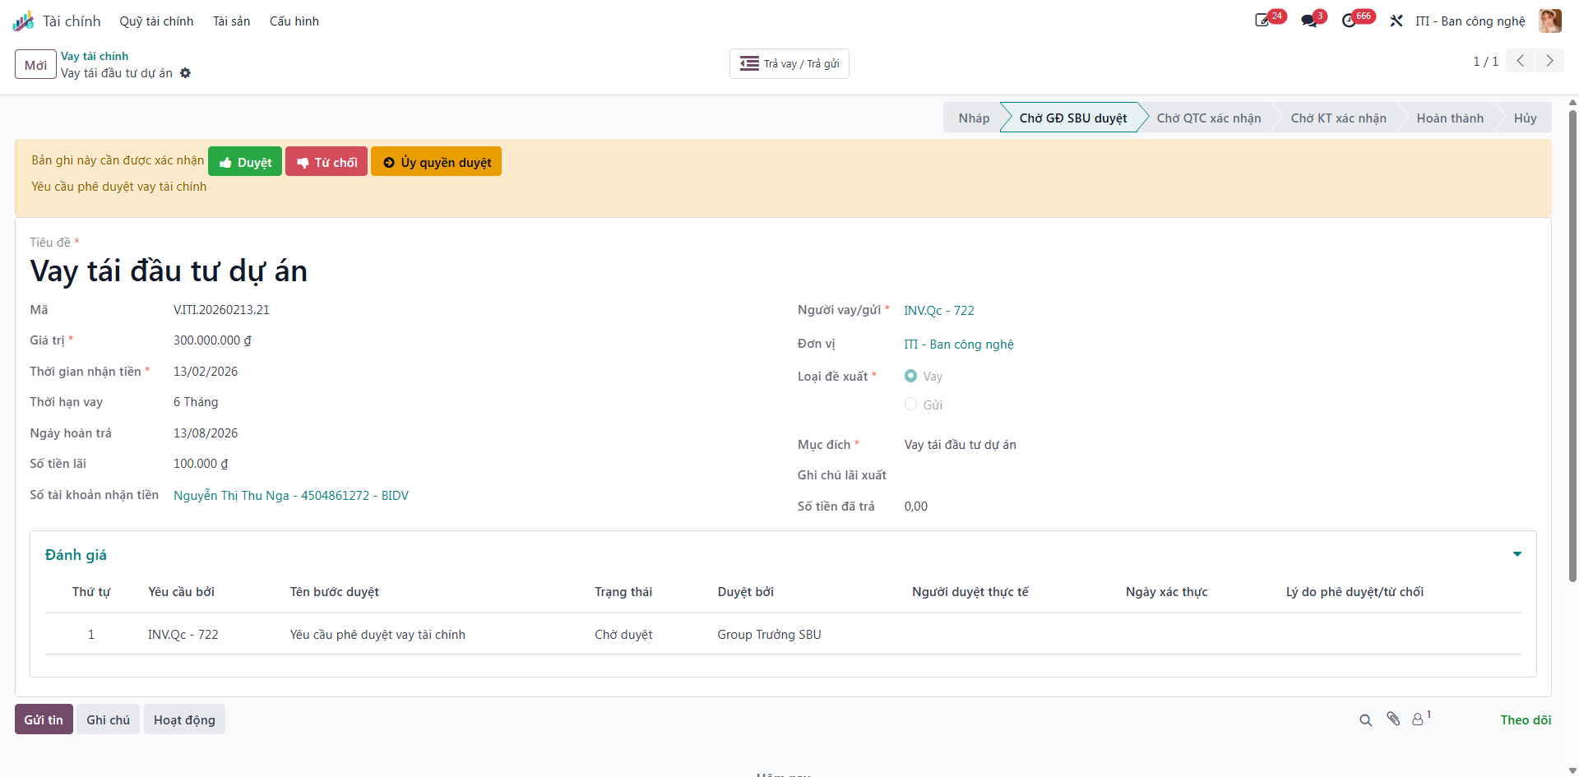
Task: Go to previous record arrow
Action: [x=1521, y=61]
